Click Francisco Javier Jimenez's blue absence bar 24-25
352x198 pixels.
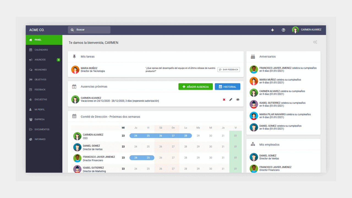(142, 158)
